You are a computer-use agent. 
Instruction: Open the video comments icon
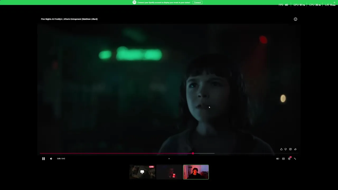[x=290, y=149]
